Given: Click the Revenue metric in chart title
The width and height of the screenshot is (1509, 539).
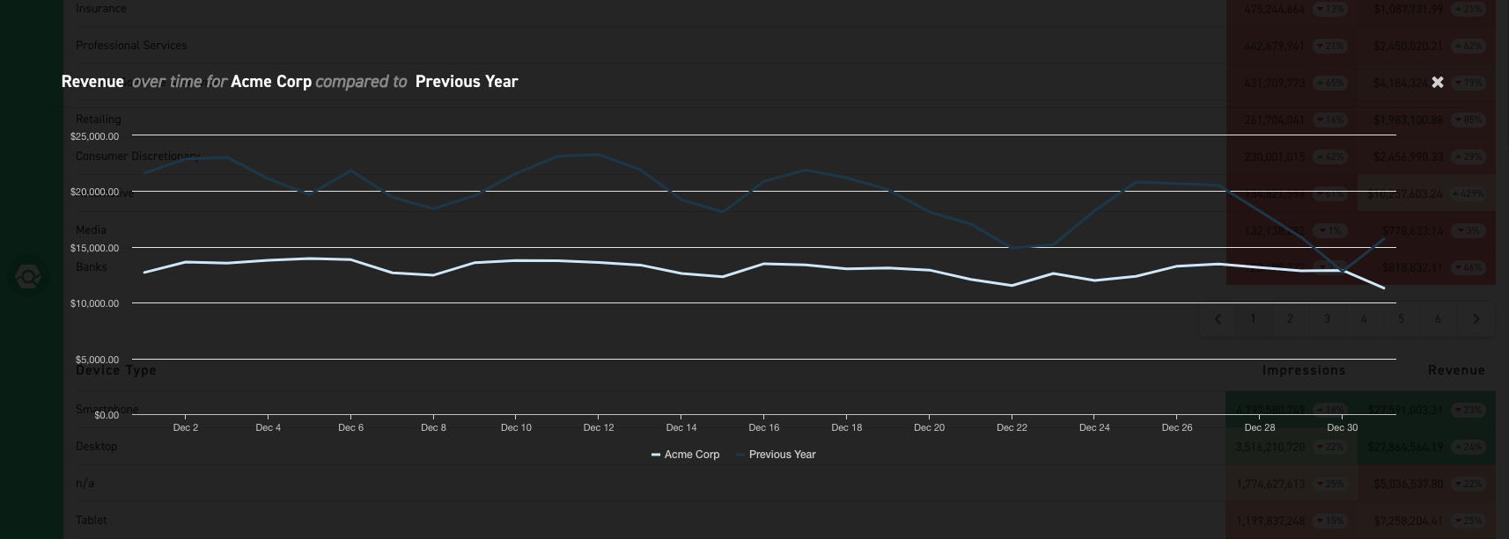Looking at the screenshot, I should click(x=92, y=81).
